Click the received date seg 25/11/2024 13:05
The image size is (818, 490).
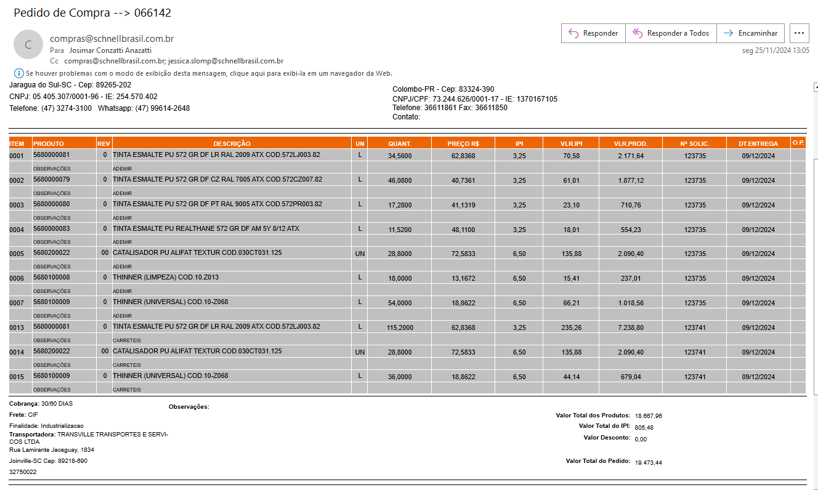(x=775, y=50)
